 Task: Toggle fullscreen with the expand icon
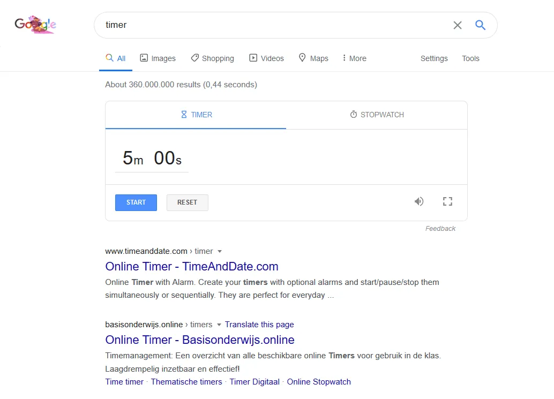click(x=448, y=201)
